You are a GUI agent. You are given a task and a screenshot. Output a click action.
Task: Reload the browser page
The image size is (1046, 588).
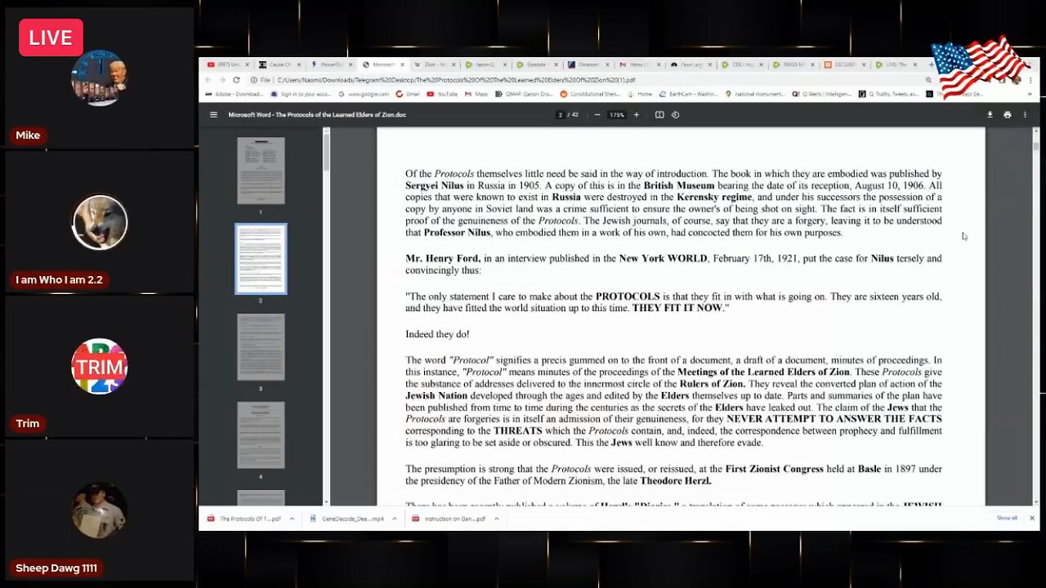236,80
